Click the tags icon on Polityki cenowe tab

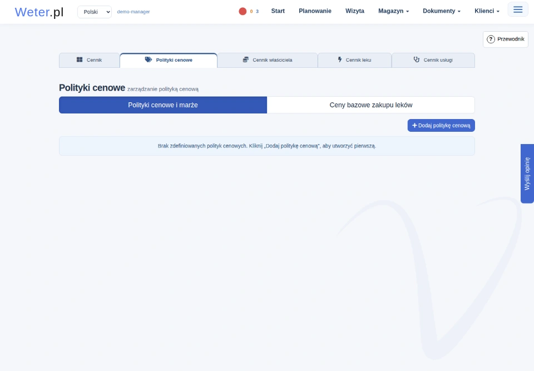click(x=148, y=60)
